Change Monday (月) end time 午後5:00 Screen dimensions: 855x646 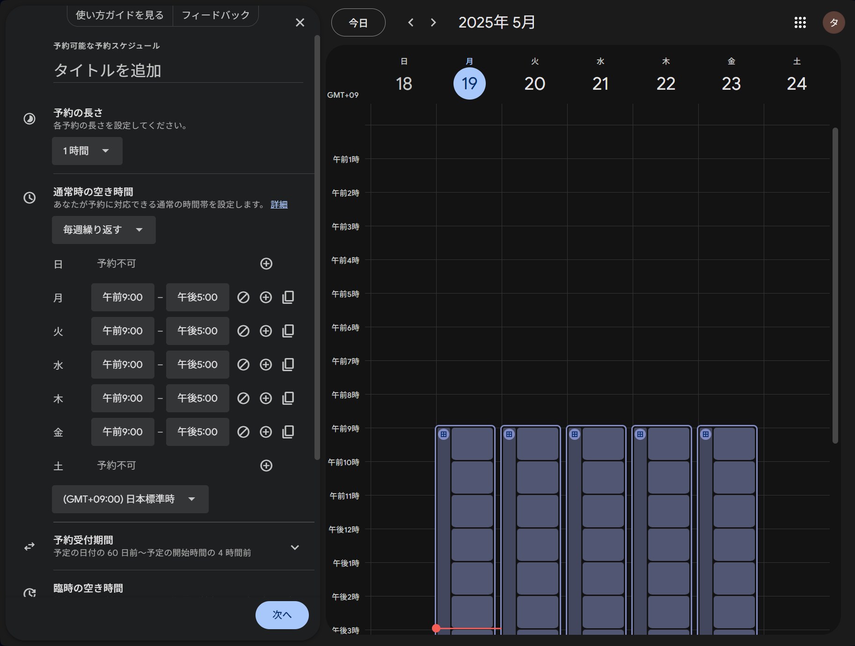pos(197,297)
